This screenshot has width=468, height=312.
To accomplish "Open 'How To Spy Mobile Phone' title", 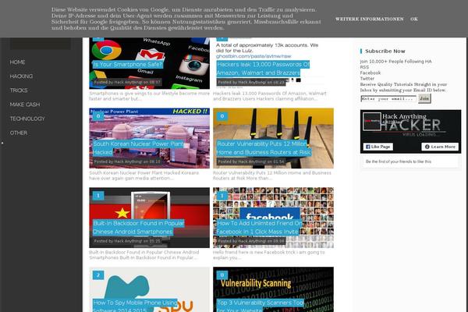I will click(x=135, y=306).
